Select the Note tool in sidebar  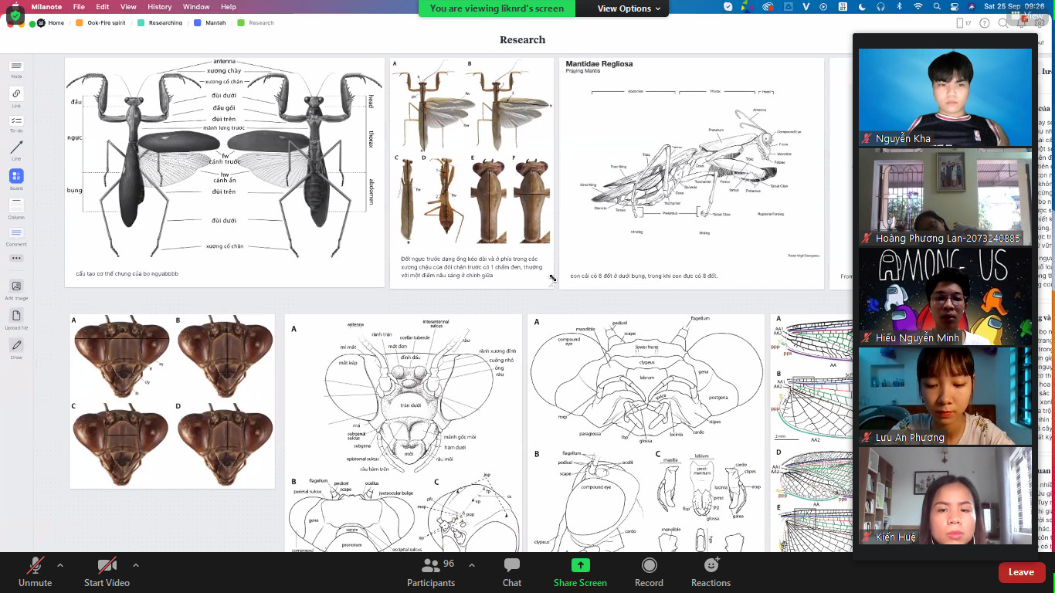(x=16, y=67)
